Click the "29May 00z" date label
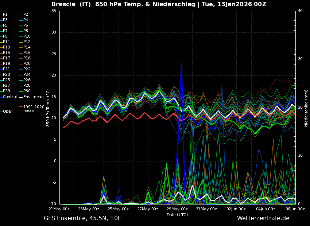310x226 pixels. (178, 209)
